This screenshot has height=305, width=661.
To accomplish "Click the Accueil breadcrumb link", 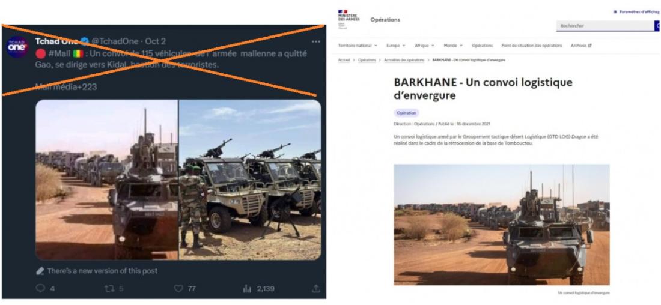I will pos(344,60).
